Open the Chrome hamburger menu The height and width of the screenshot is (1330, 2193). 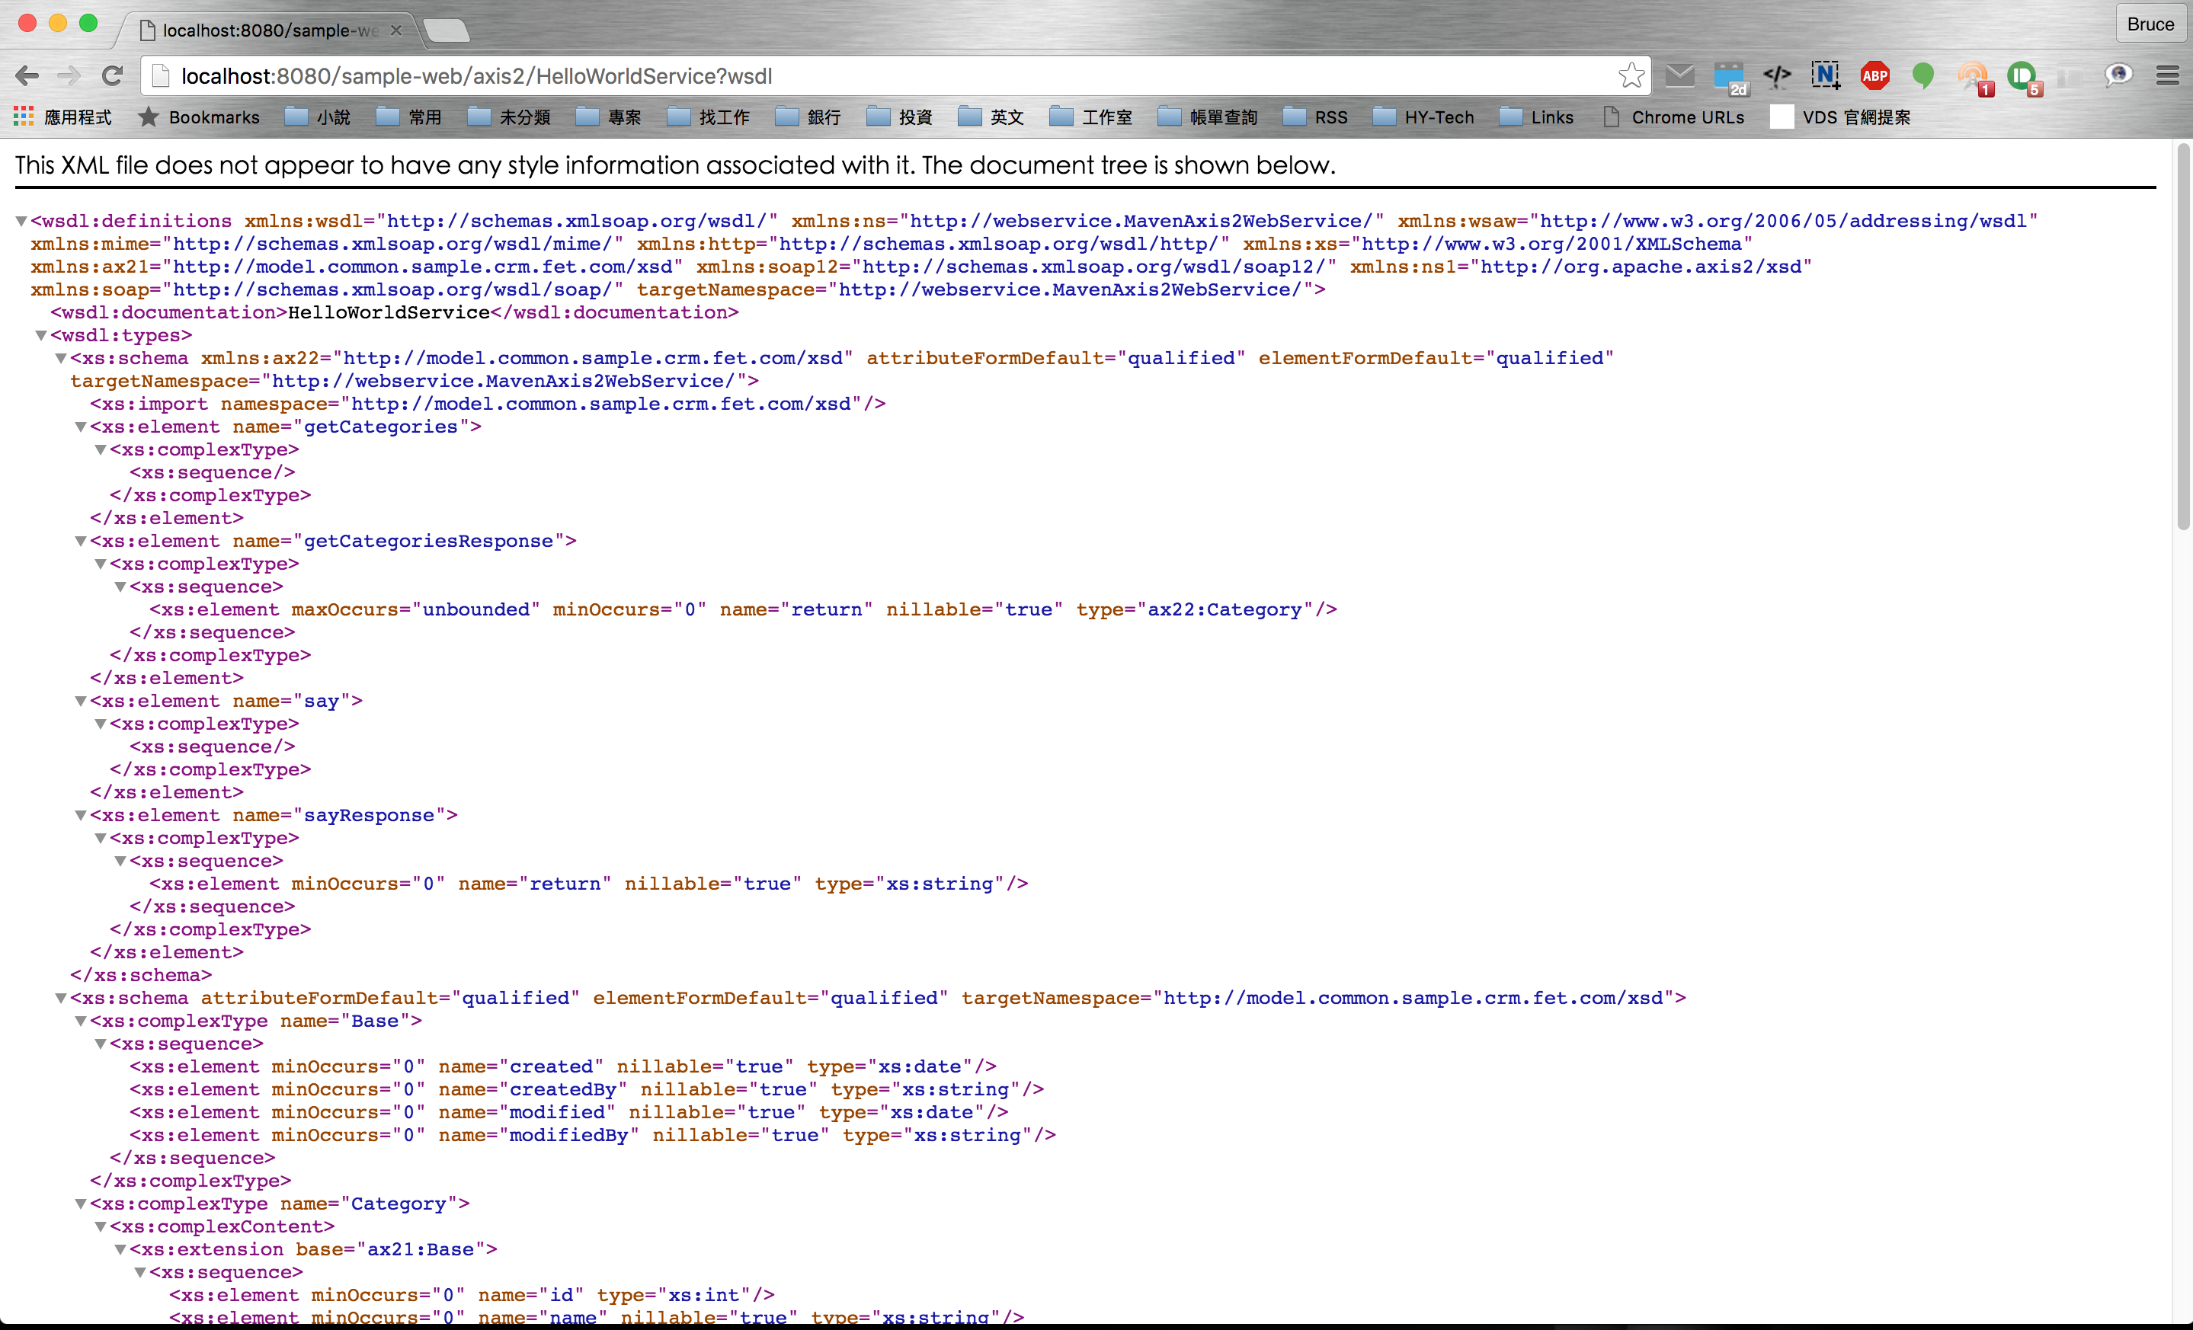tap(2167, 75)
